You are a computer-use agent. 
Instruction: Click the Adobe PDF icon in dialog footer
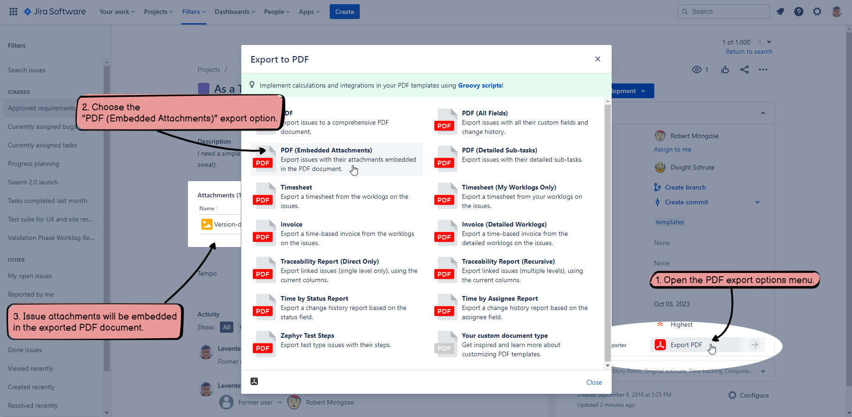(254, 381)
